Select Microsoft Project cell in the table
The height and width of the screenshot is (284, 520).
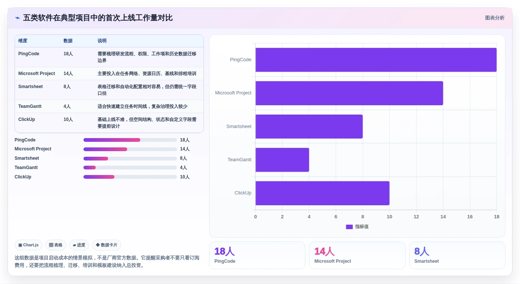coord(37,74)
